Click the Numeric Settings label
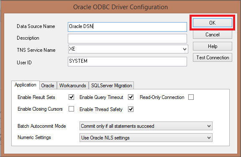Screen dimensions: 241x157 click(34, 137)
